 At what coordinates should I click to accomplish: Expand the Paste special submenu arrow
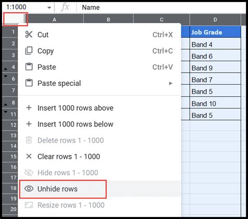pos(171,83)
